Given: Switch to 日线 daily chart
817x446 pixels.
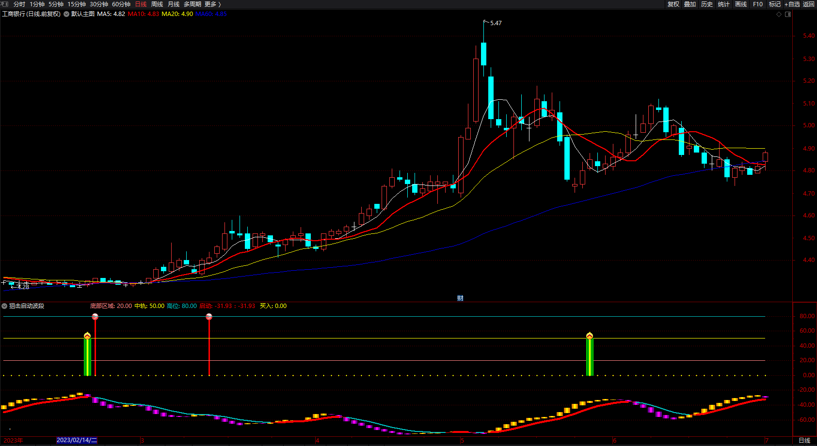Looking at the screenshot, I should coord(141,4).
